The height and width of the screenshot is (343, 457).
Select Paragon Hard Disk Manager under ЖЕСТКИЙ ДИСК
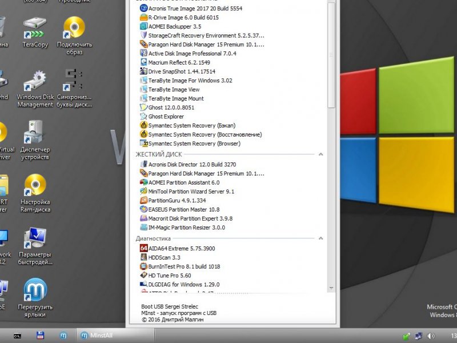coord(202,174)
